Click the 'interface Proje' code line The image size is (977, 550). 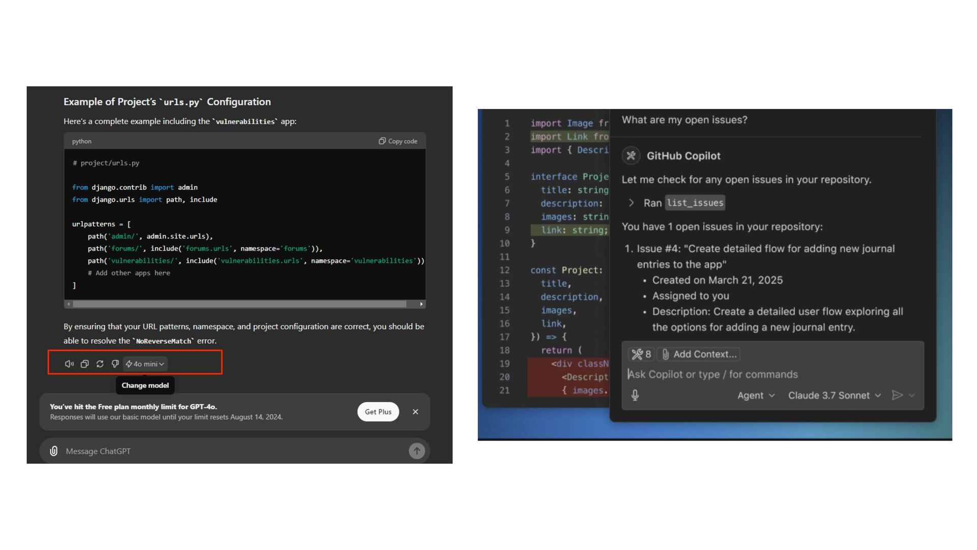click(x=569, y=176)
